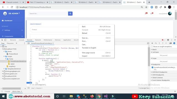The image size is (177, 99).
Task: Open the DevTools three-dot customize menu
Action: click(x=171, y=40)
